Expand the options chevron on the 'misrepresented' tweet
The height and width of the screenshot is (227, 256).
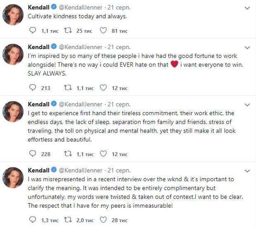pos(247,171)
